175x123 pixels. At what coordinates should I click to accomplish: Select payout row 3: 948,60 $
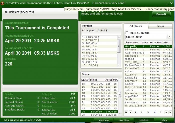tap(99, 43)
